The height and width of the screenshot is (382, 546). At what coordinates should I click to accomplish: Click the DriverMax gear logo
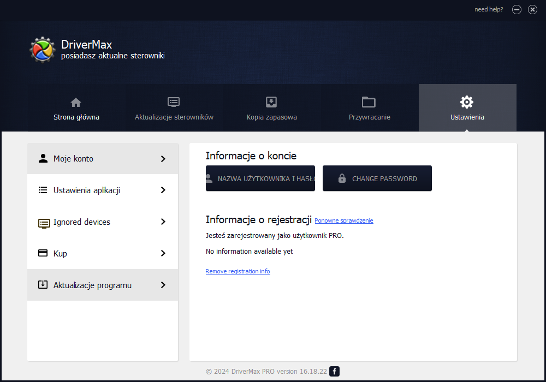pyautogui.click(x=42, y=50)
